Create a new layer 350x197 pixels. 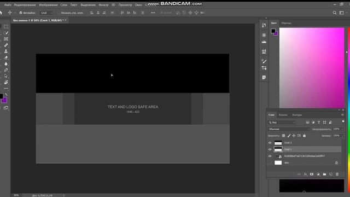click(331, 174)
